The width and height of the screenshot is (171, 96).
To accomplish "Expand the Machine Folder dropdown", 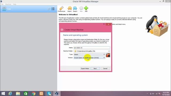I will click(109, 51).
